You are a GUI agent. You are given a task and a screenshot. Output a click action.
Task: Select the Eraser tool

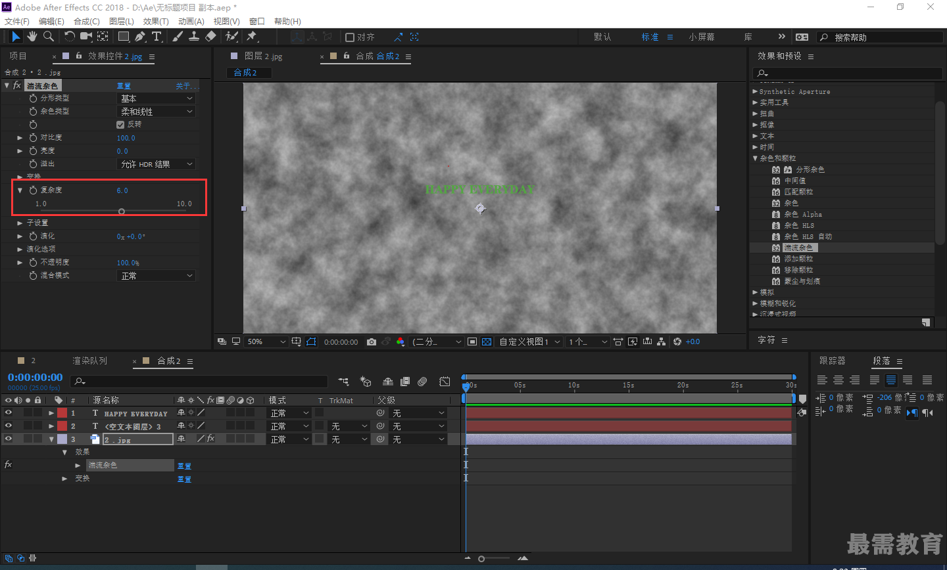click(210, 37)
